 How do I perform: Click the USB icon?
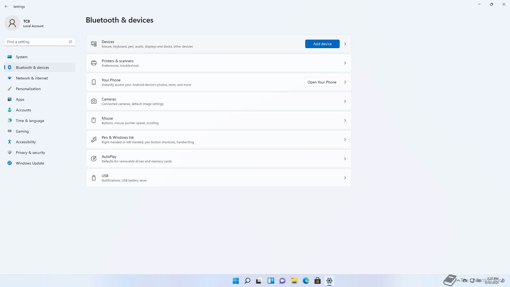point(94,178)
